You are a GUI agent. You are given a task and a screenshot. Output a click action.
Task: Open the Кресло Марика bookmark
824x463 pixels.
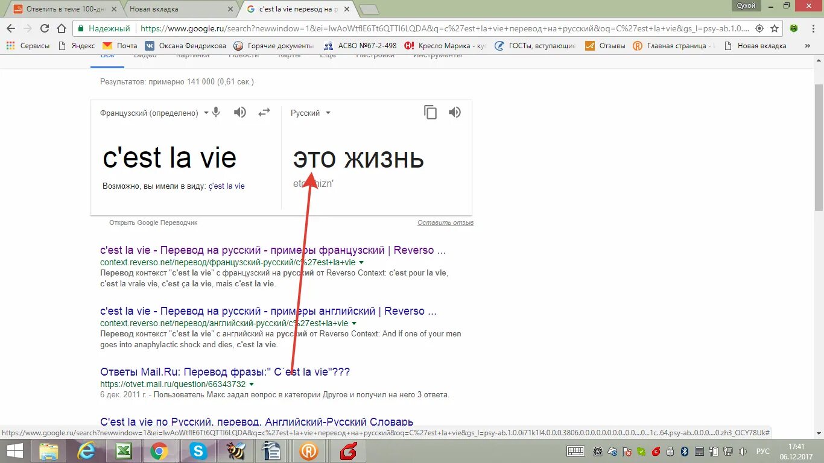coord(445,46)
